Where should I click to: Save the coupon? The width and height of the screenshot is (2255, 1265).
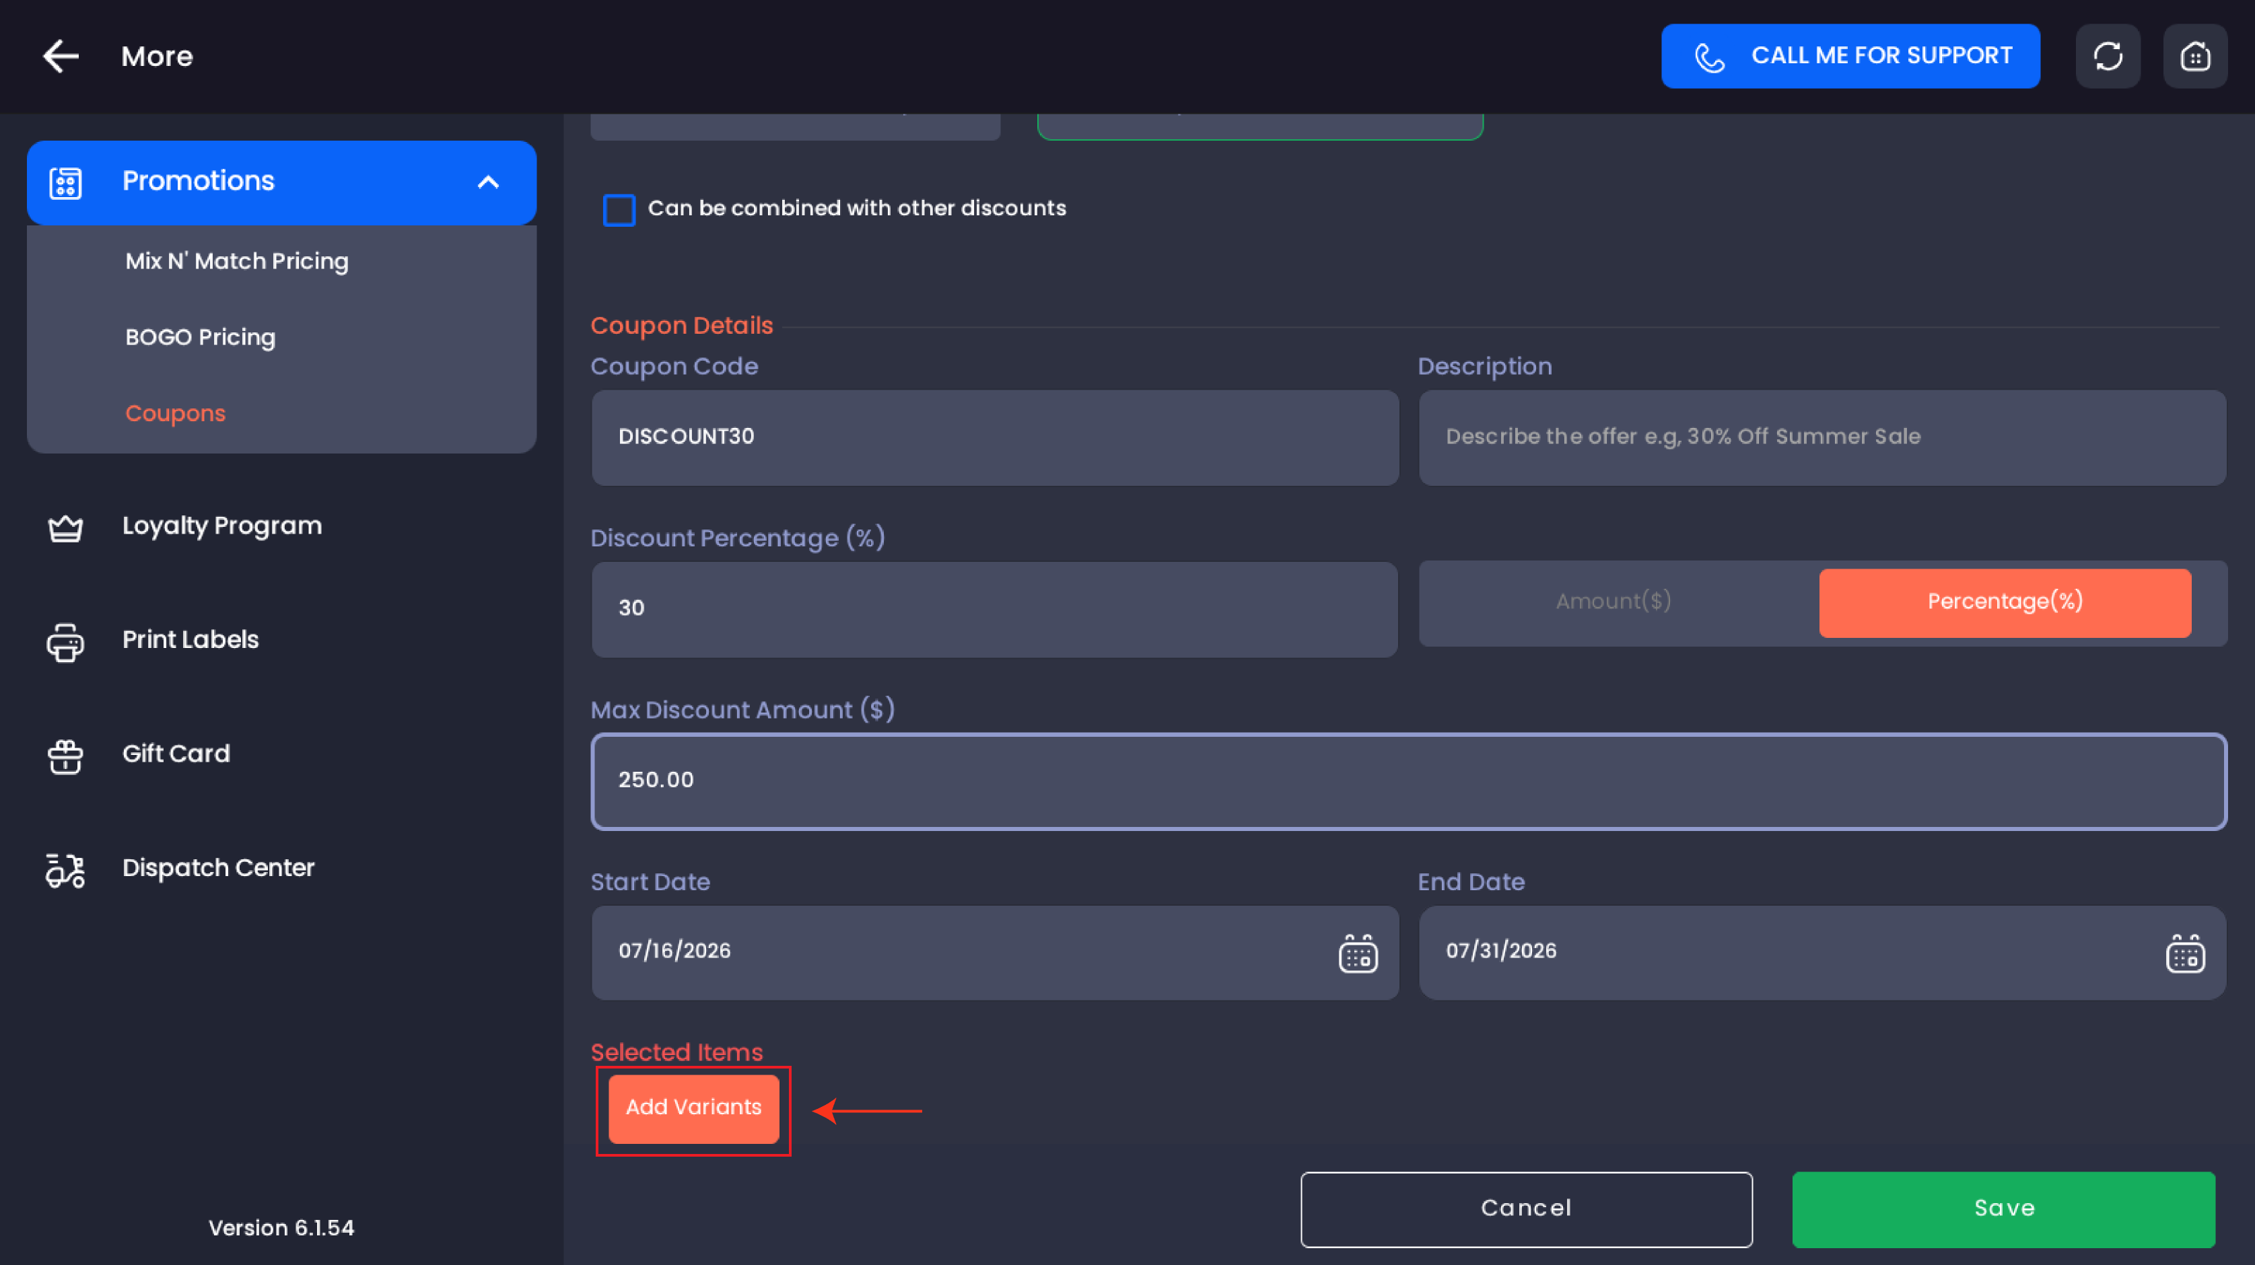pyautogui.click(x=2003, y=1209)
